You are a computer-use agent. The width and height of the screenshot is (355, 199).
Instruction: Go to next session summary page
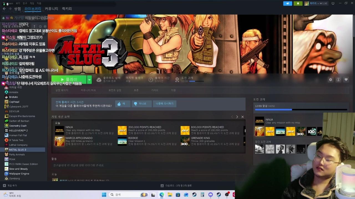[237, 117]
